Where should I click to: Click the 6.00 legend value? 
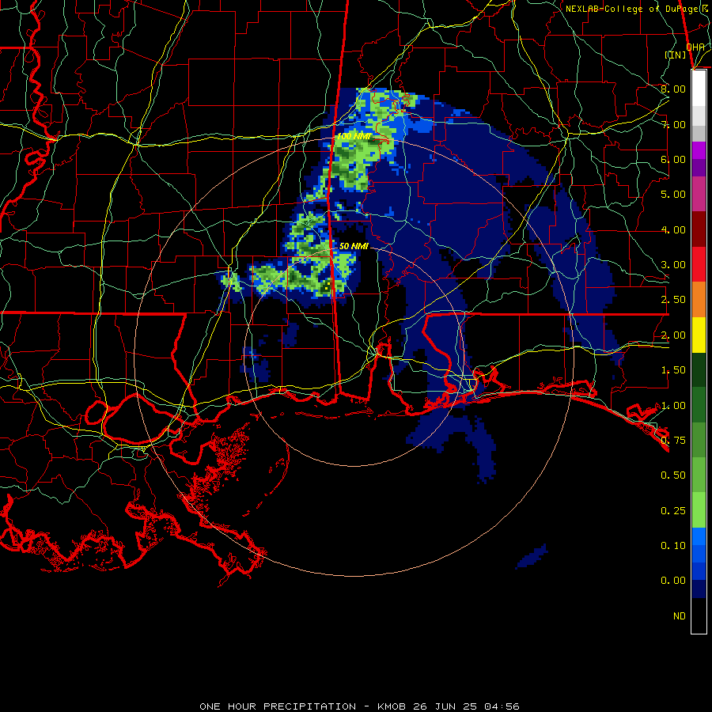coord(673,159)
